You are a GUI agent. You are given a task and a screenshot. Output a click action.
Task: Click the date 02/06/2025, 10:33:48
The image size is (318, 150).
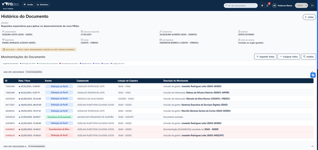click(x=31, y=99)
